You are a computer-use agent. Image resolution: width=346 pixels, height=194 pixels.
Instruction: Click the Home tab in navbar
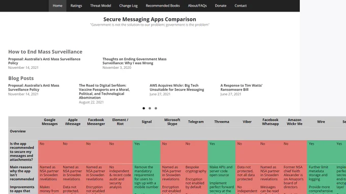tap(57, 6)
